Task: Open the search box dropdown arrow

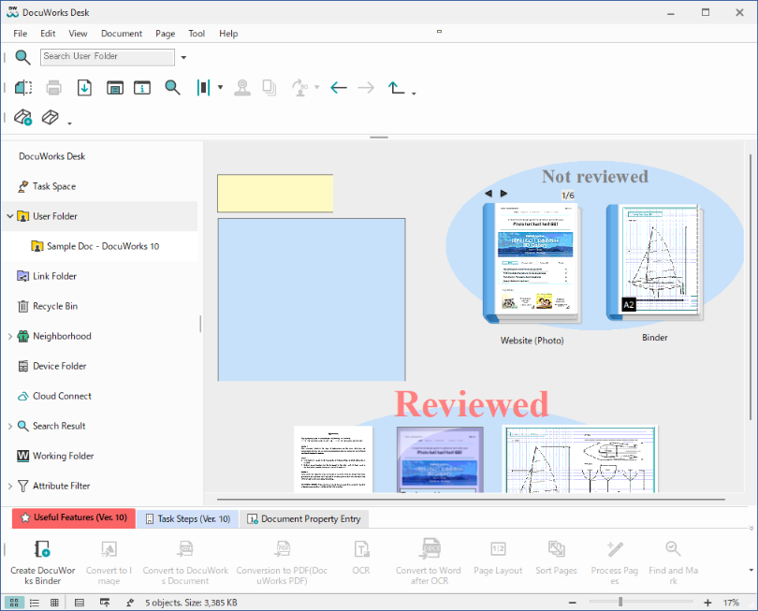Action: click(x=183, y=57)
